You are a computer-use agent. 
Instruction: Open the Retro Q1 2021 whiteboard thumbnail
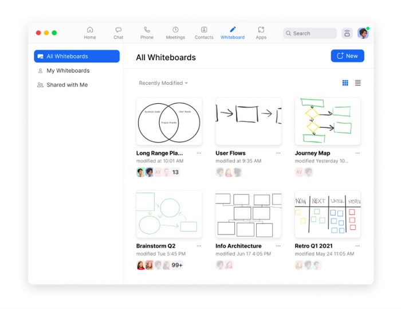point(328,214)
